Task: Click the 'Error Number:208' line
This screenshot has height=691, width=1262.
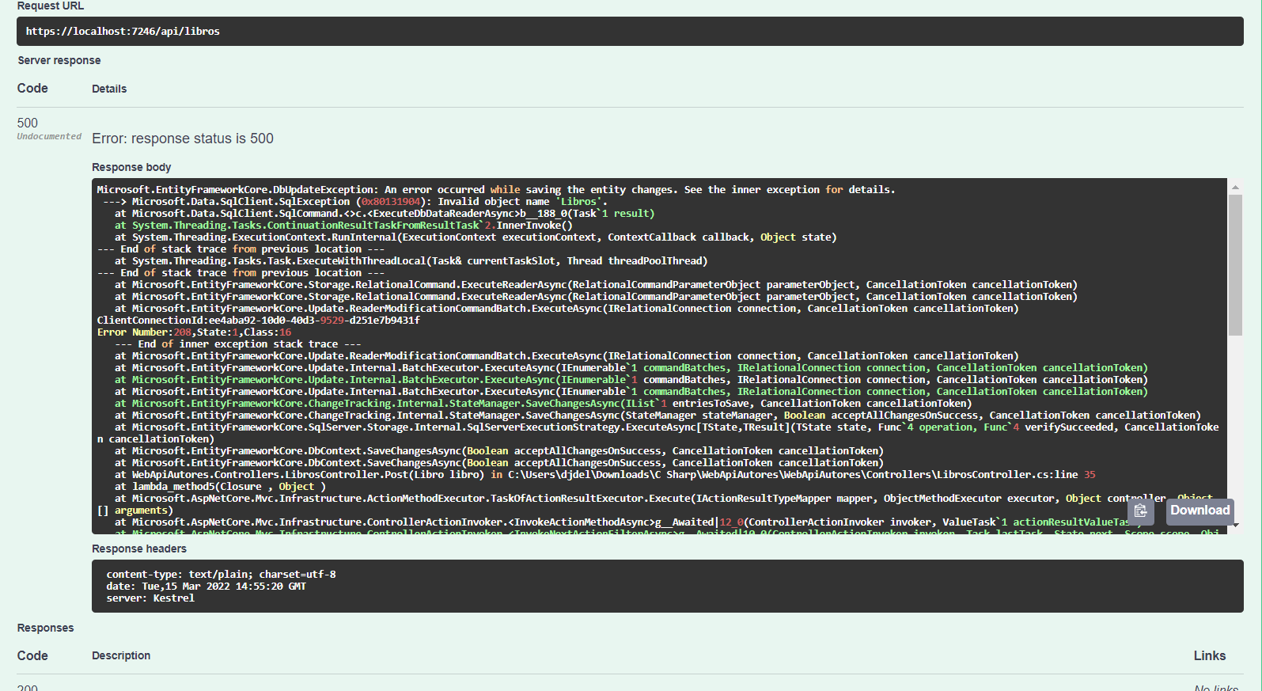Action: click(x=194, y=332)
